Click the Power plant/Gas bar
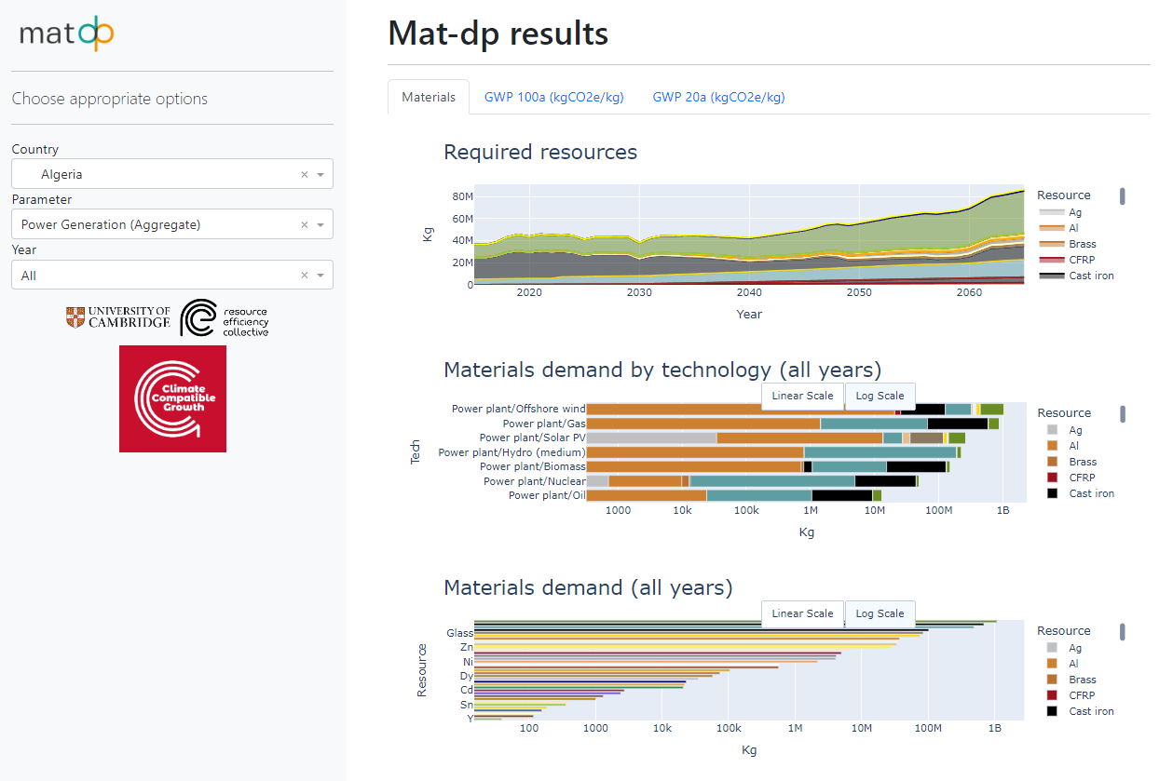This screenshot has height=781, width=1173. 793,424
